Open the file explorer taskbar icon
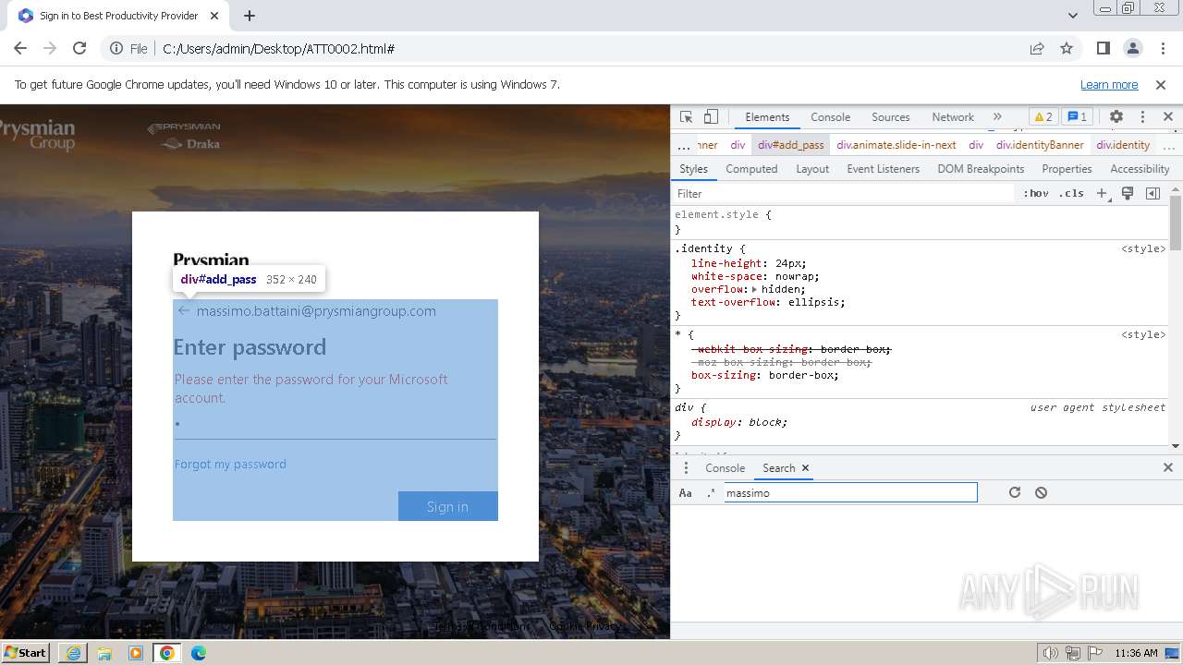The image size is (1183, 665). point(104,653)
